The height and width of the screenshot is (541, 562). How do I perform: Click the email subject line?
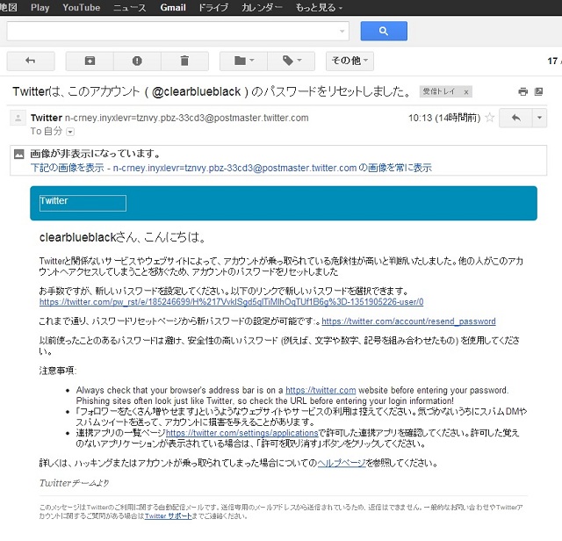[x=212, y=92]
